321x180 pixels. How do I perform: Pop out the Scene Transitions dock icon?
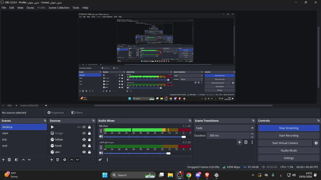253,121
